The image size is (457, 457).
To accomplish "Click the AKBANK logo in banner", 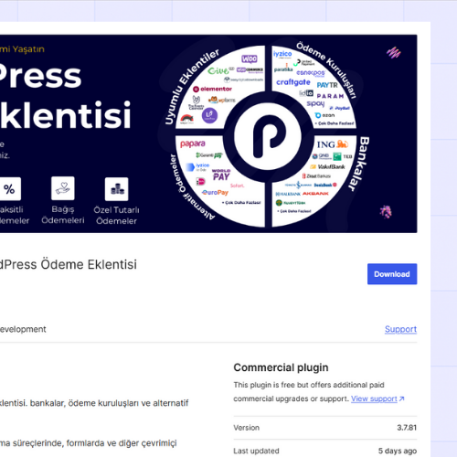I will (315, 194).
